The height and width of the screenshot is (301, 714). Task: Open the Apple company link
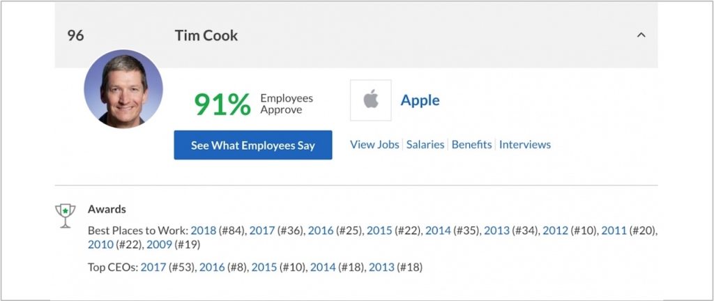coord(420,100)
